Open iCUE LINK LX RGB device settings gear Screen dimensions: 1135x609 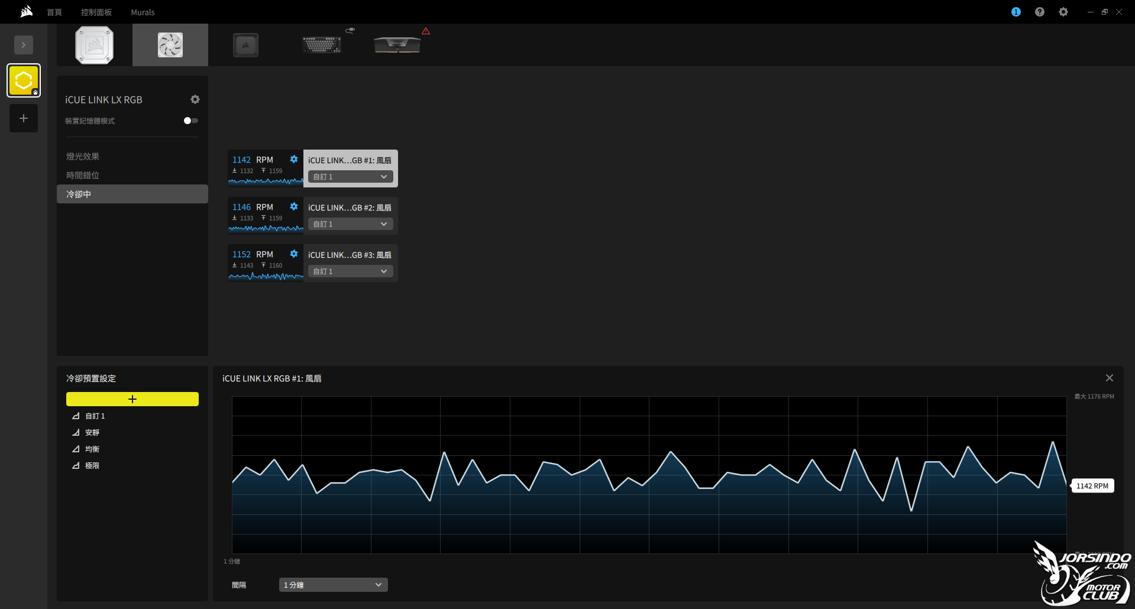(195, 99)
